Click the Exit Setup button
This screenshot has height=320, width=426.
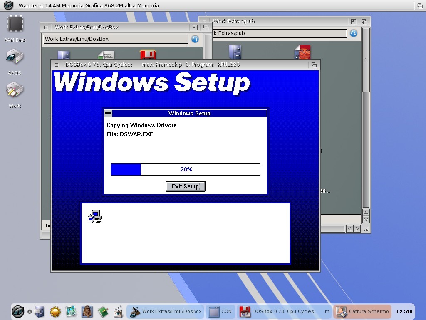pos(186,186)
